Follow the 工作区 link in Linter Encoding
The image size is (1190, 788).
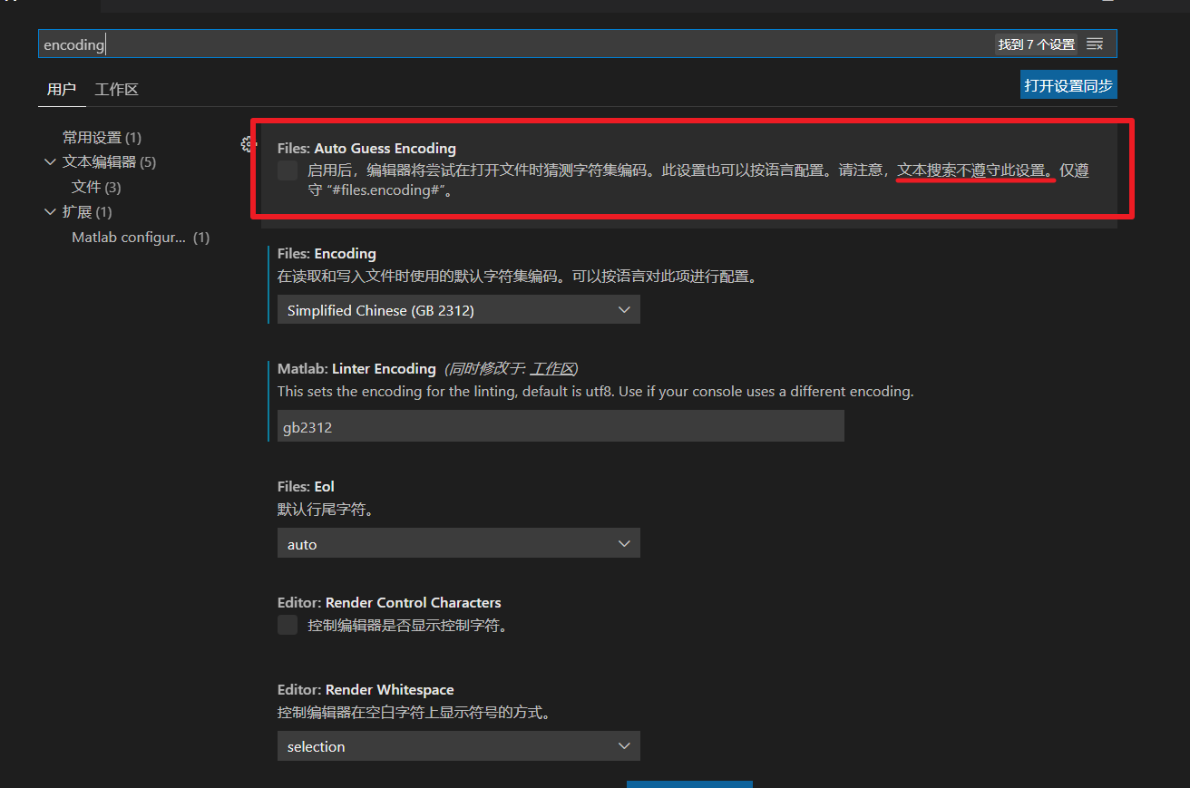(x=552, y=368)
